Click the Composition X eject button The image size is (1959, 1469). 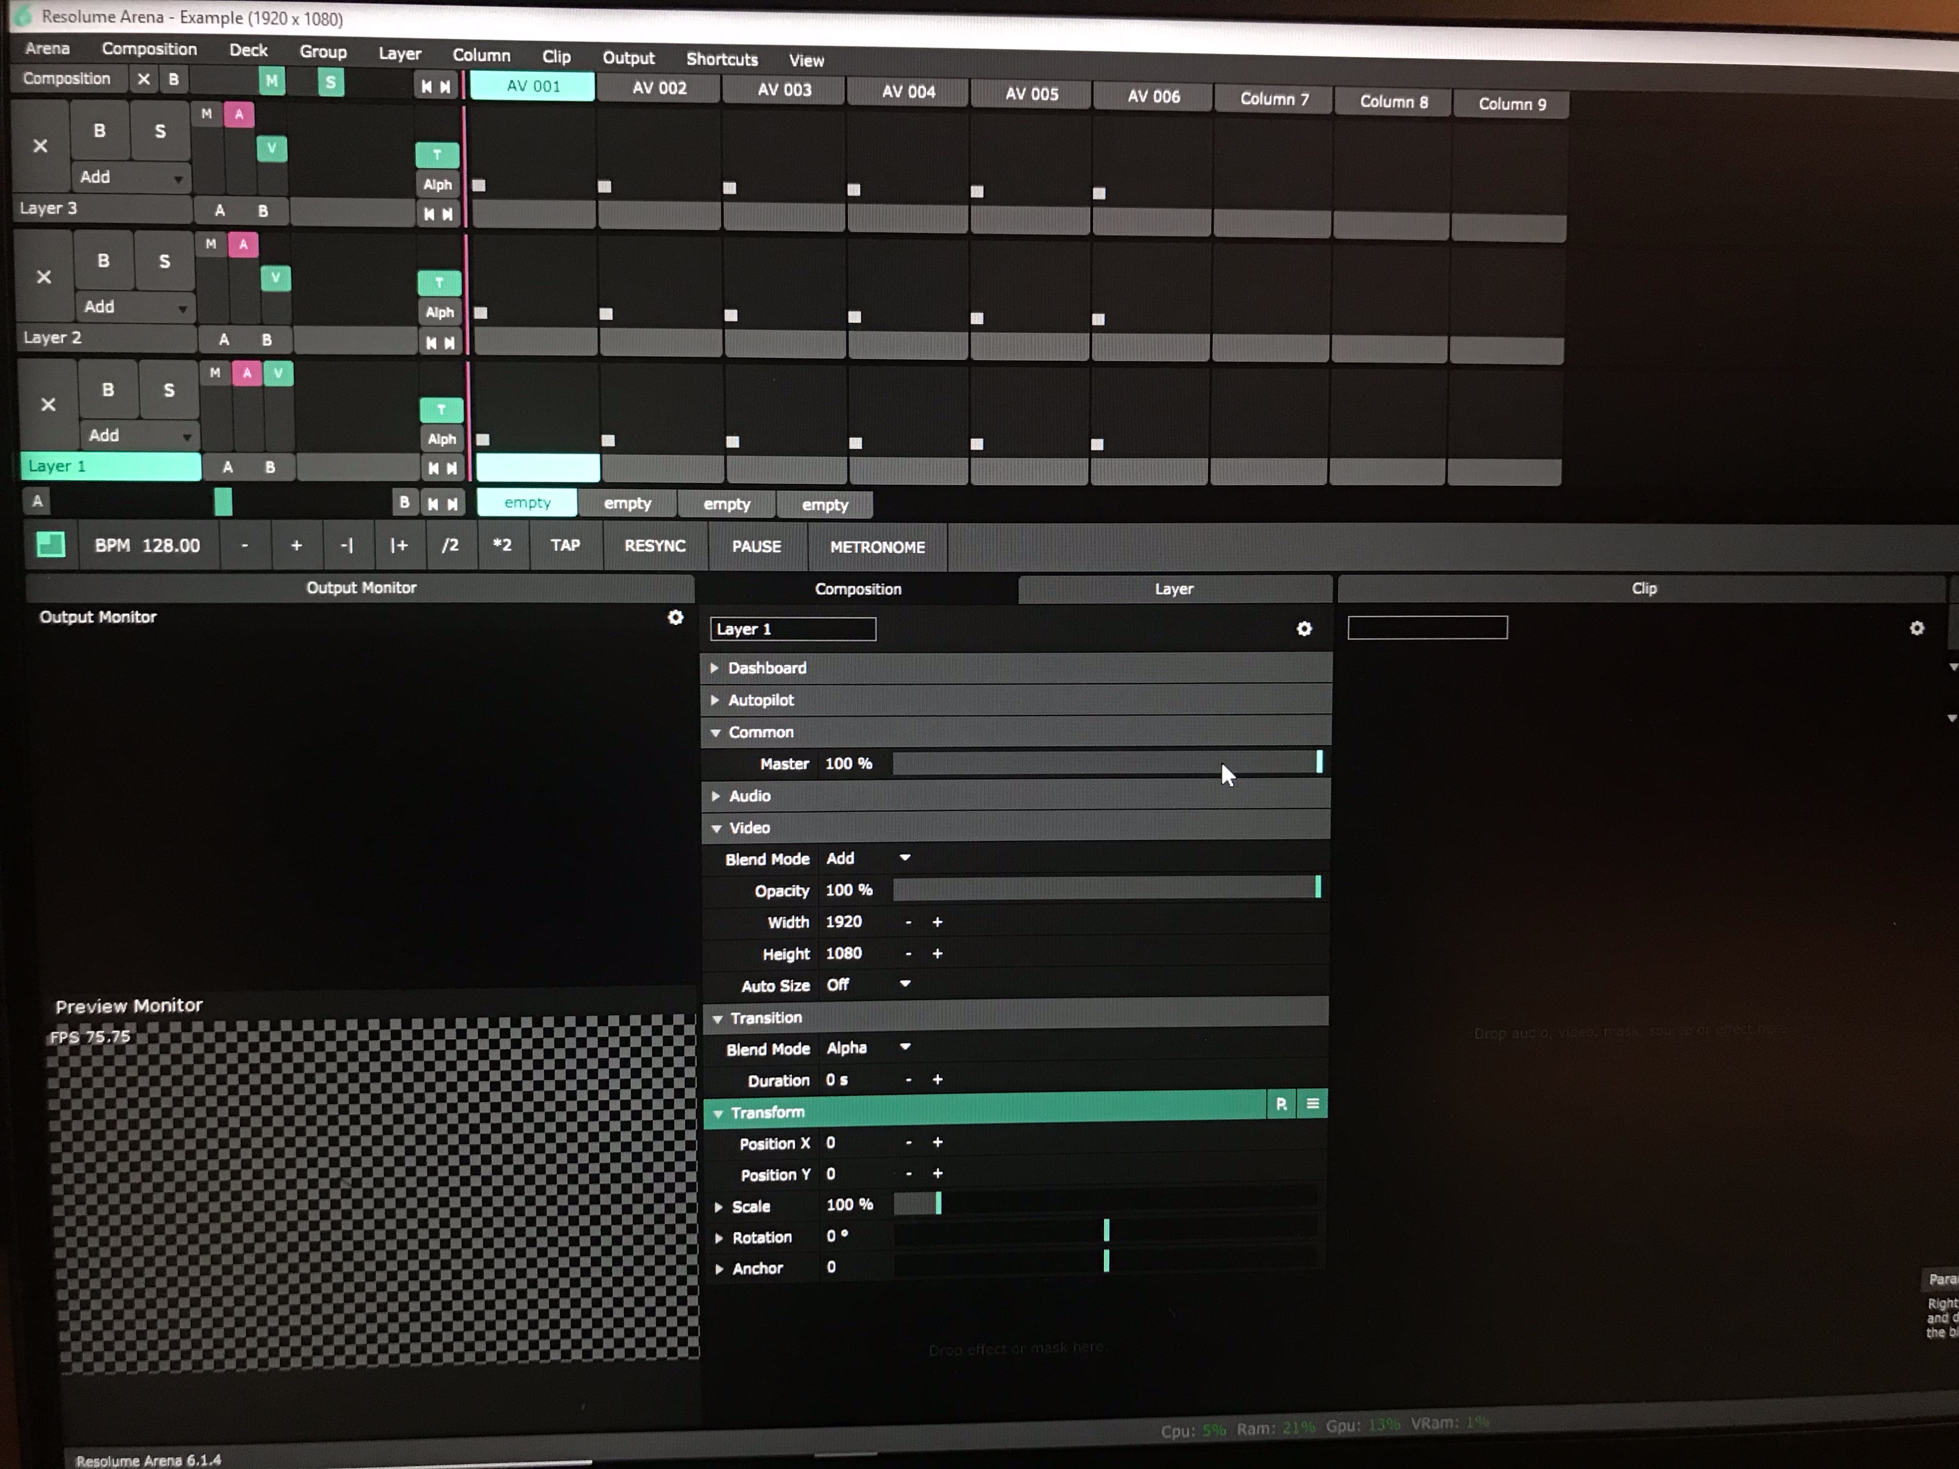(x=143, y=80)
